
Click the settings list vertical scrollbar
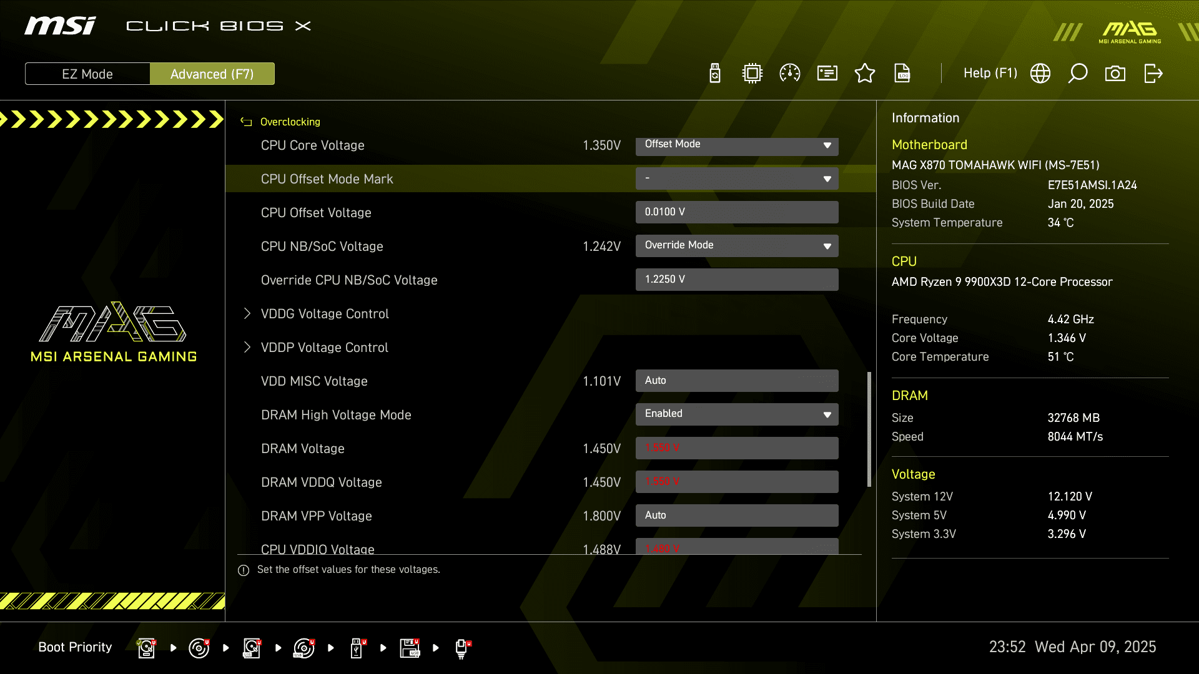pyautogui.click(x=869, y=429)
